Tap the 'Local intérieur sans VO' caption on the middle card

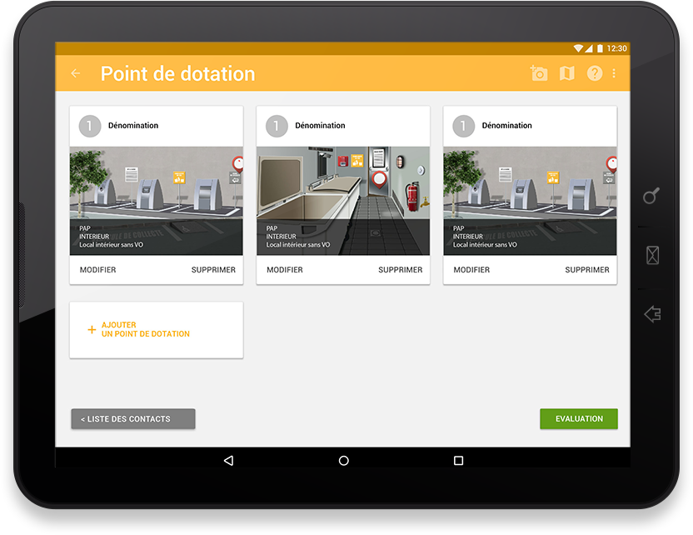pos(298,244)
